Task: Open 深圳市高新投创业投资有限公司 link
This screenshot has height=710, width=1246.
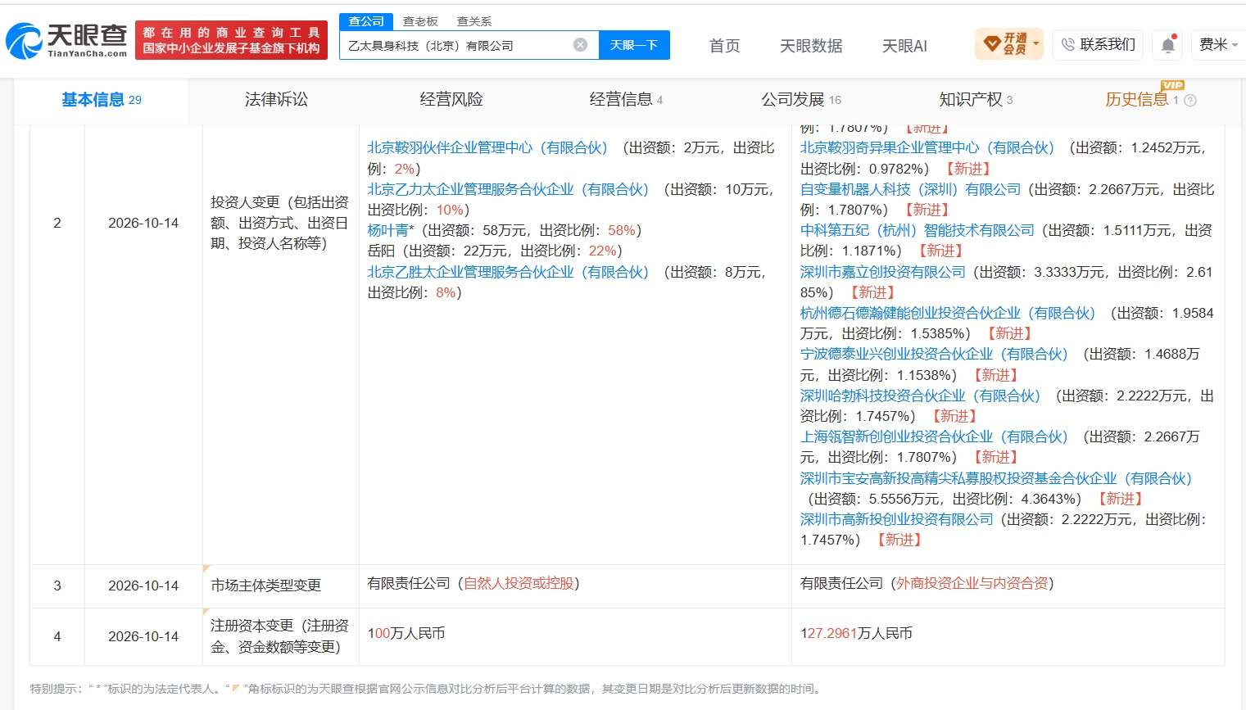Action: coord(897,519)
